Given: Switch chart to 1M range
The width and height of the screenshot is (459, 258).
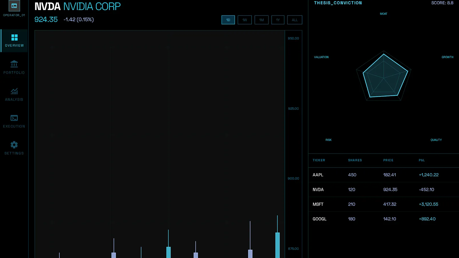Looking at the screenshot, I should pyautogui.click(x=262, y=20).
